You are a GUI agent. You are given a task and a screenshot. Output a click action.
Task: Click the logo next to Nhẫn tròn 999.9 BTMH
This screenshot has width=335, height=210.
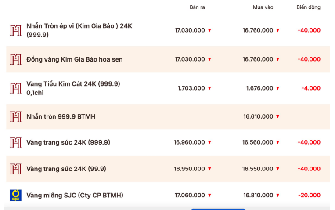pos(16,116)
